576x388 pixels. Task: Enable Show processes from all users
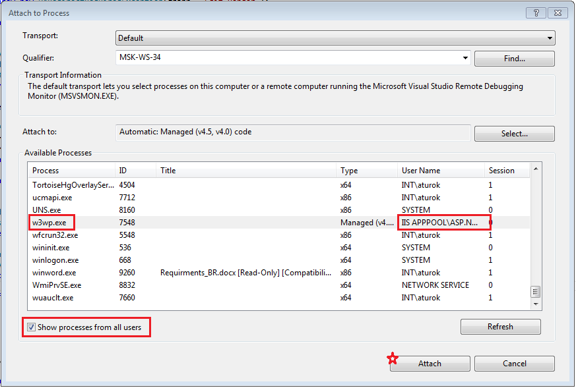click(32, 327)
